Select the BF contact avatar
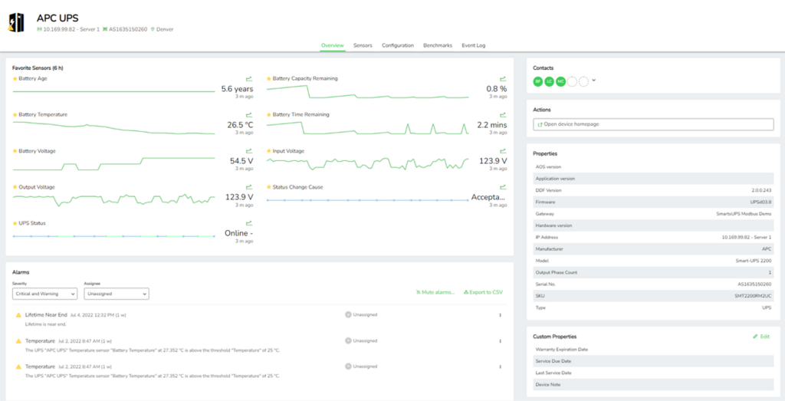This screenshot has width=785, height=401. pos(537,81)
